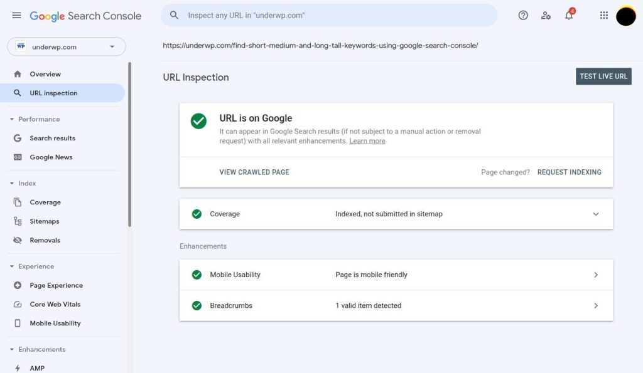Screen dimensions: 643x373
Task: Click the Inspect any URL search field
Action: (x=329, y=16)
